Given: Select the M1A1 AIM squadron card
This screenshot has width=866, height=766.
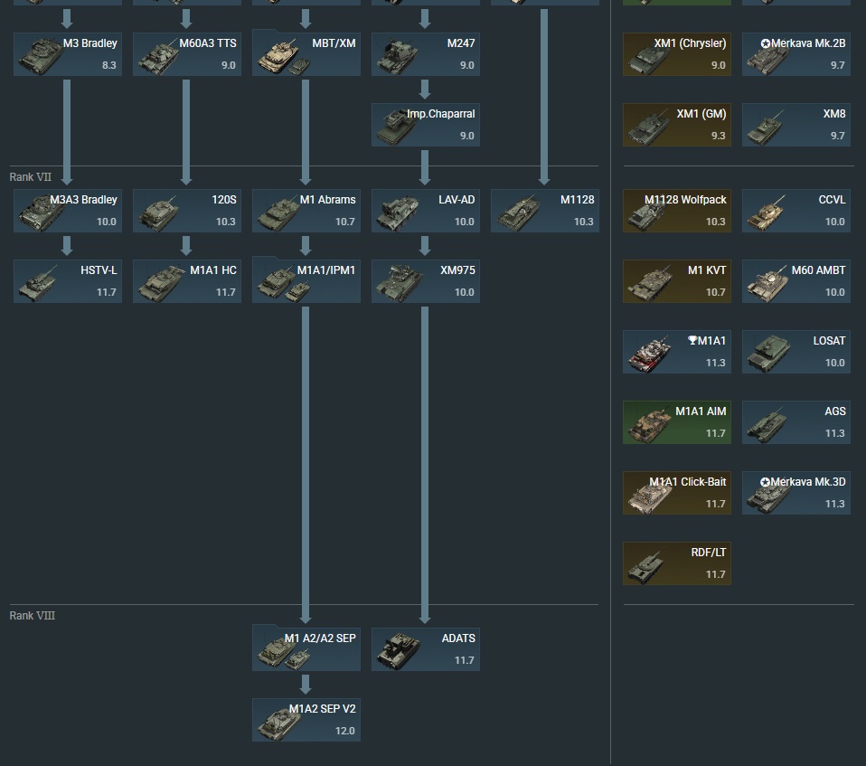Looking at the screenshot, I should [x=676, y=422].
